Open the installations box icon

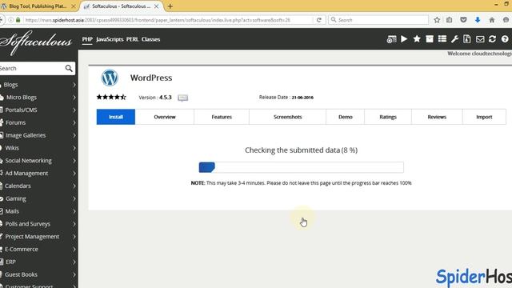tap(430, 39)
